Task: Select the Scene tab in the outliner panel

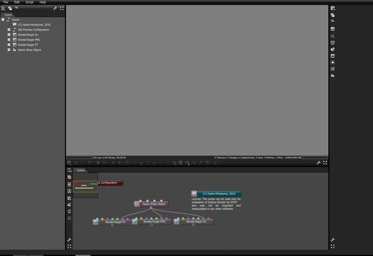Action: [x=8, y=15]
